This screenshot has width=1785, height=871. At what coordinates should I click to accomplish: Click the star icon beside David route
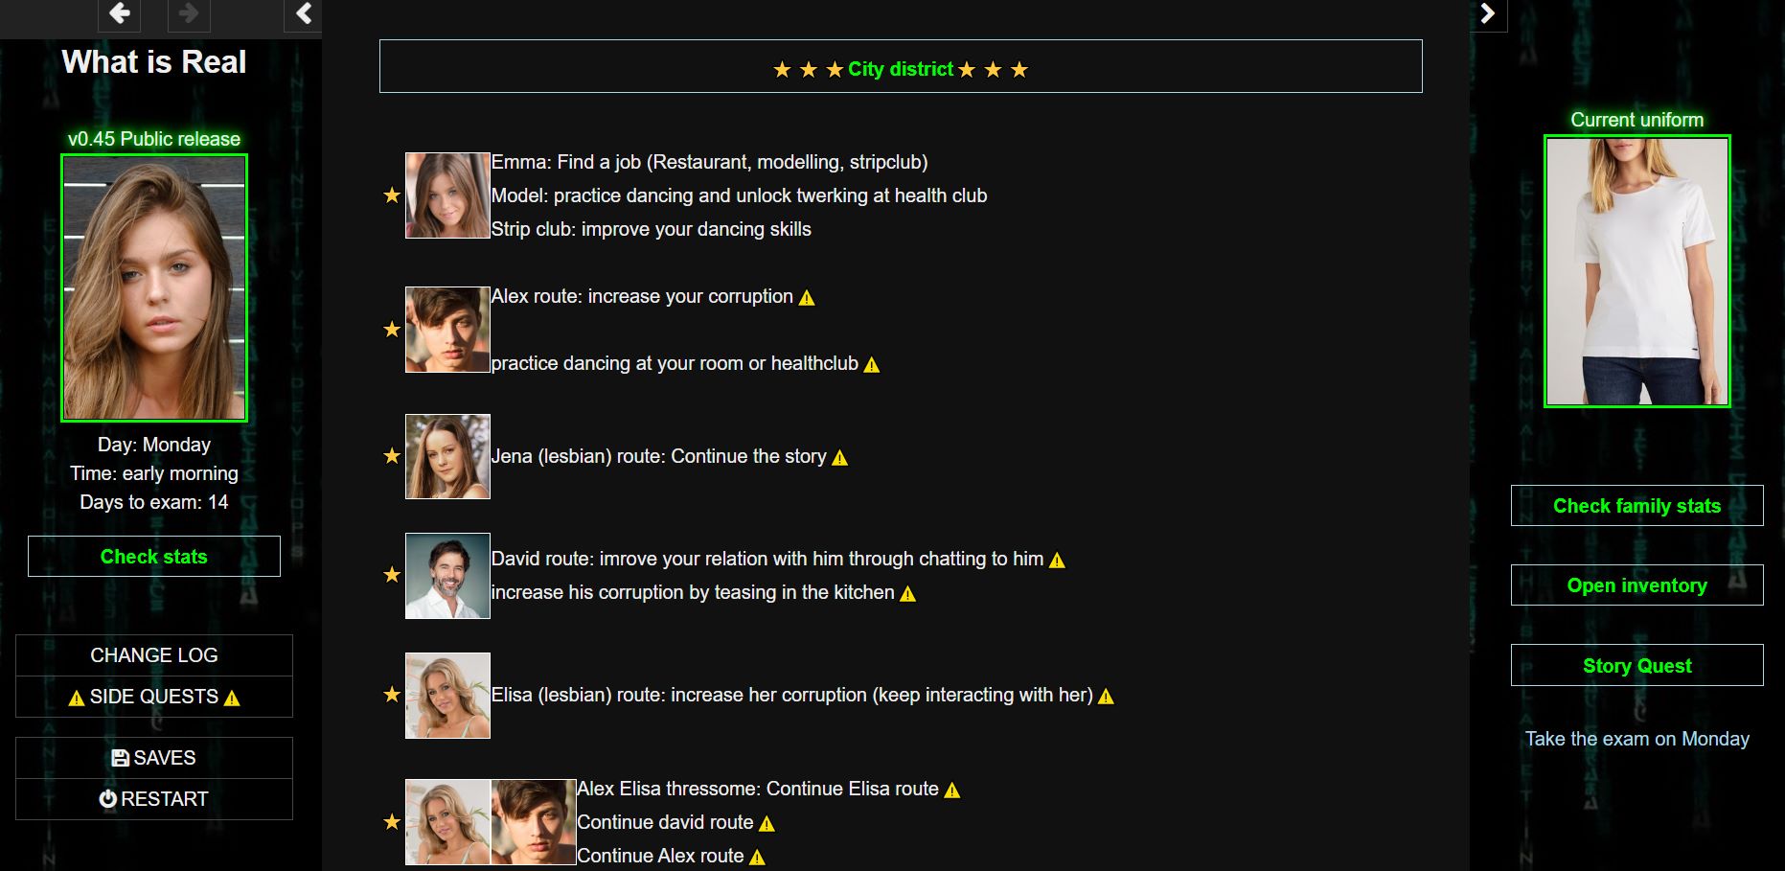point(392,575)
